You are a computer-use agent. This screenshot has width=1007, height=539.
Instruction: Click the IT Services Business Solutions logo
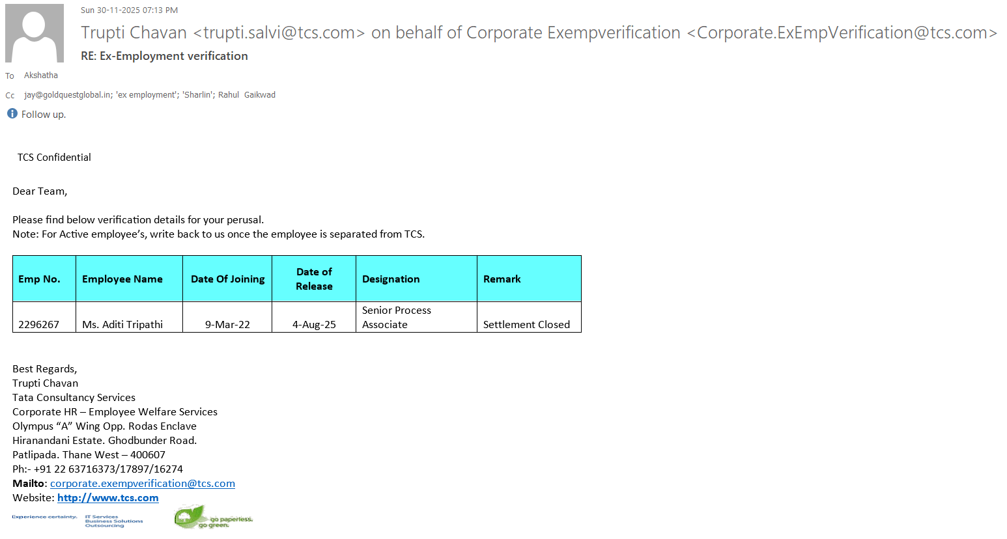pyautogui.click(x=113, y=521)
